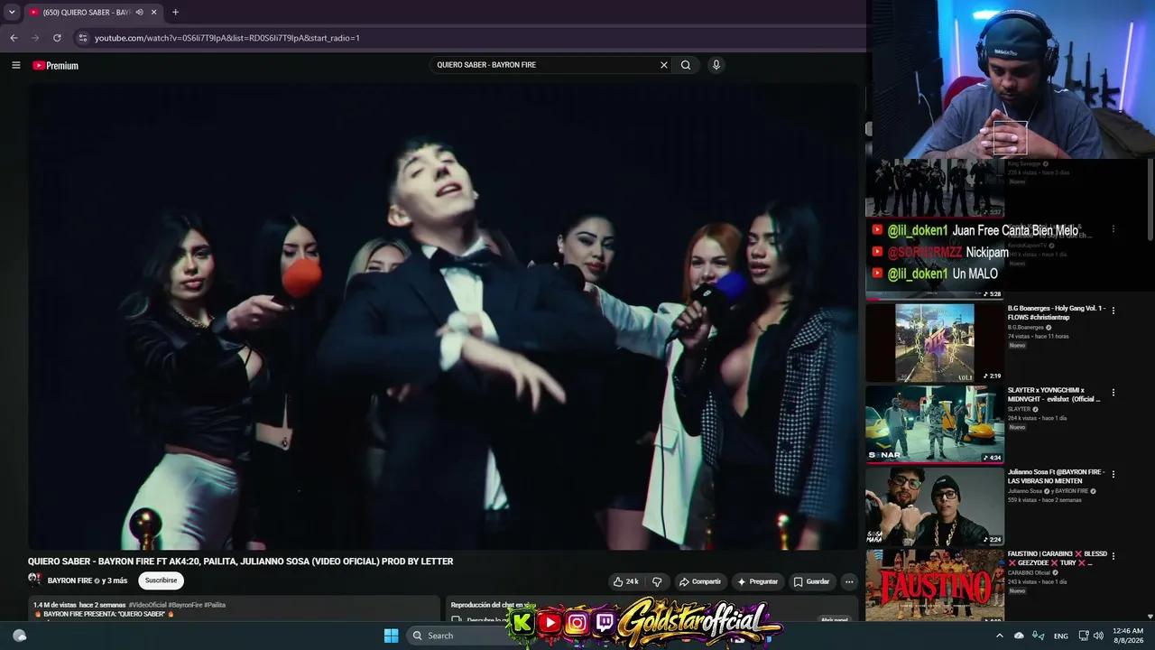Open the B.G.Boanerges channel name

1026,328
